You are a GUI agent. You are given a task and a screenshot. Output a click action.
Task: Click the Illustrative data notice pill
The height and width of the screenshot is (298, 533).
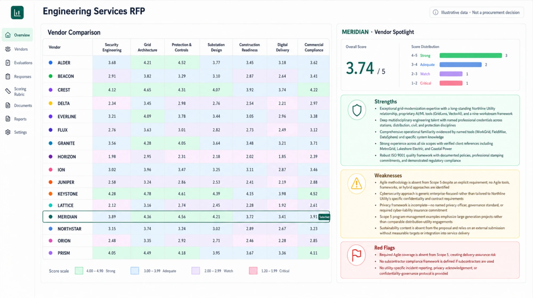click(x=477, y=13)
